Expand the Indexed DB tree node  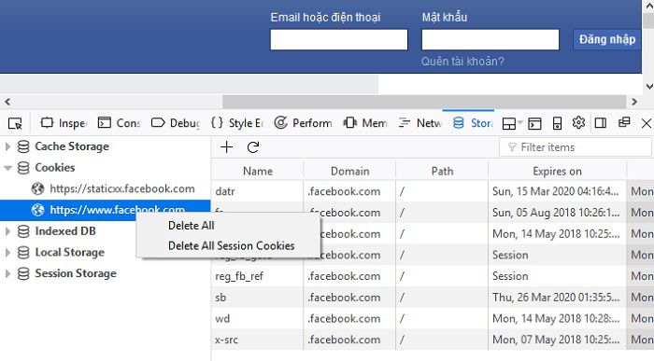coord(7,231)
